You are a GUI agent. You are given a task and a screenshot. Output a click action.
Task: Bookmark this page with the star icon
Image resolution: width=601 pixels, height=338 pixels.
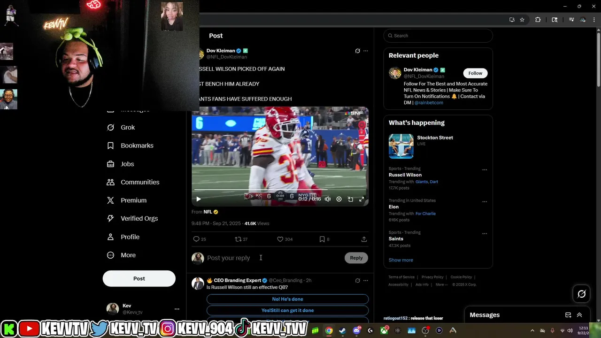pos(522,20)
